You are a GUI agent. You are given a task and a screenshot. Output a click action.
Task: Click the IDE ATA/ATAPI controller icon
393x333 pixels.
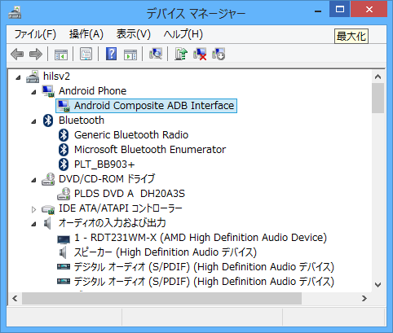(48, 209)
